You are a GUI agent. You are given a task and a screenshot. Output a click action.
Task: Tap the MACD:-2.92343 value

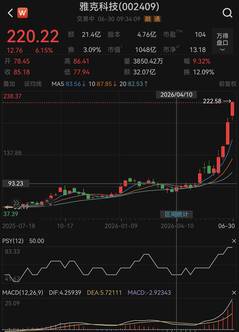(149, 292)
